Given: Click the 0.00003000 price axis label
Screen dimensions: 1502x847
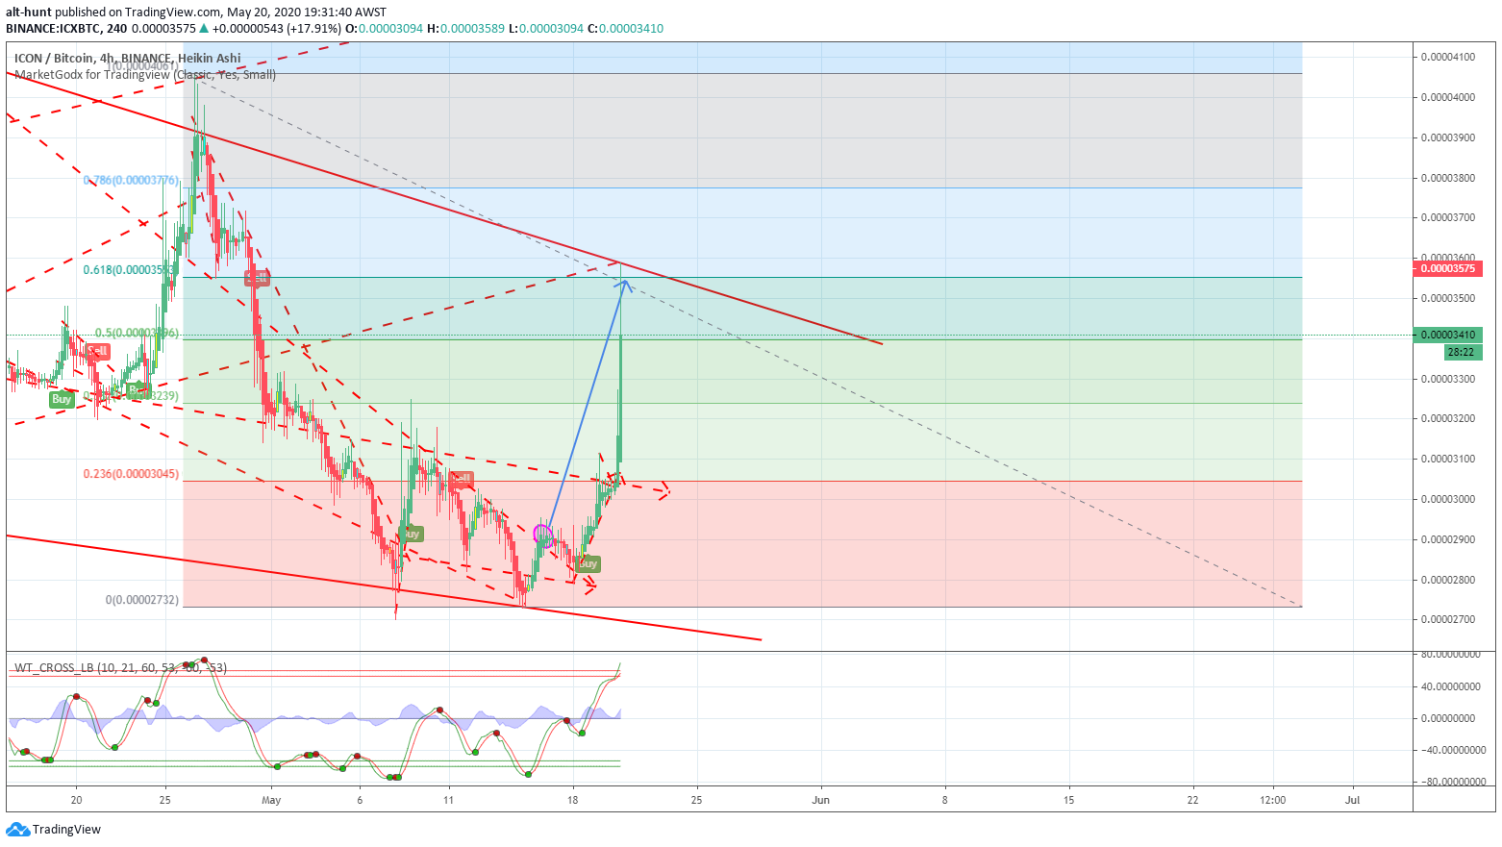Looking at the screenshot, I should tap(1448, 499).
